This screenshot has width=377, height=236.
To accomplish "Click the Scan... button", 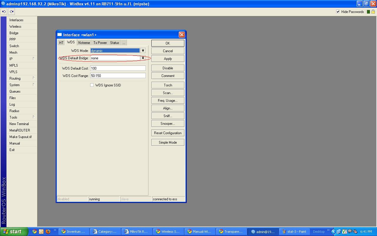I will click(168, 93).
